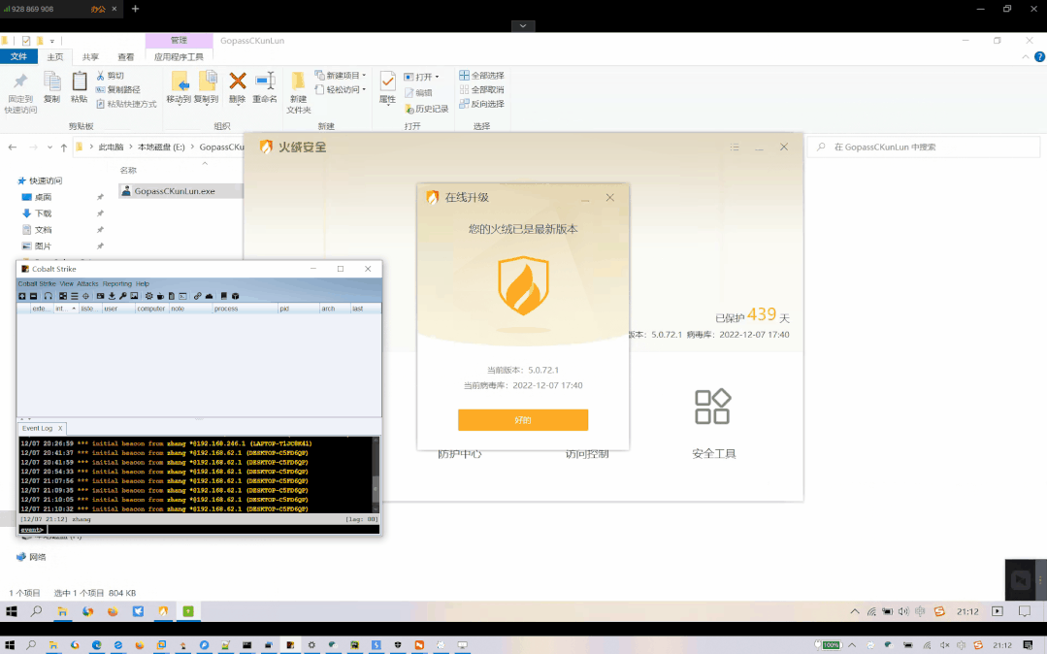The image size is (1047, 654).
Task: Click 全部选择 in the Explorer ribbon
Action: [x=481, y=76]
